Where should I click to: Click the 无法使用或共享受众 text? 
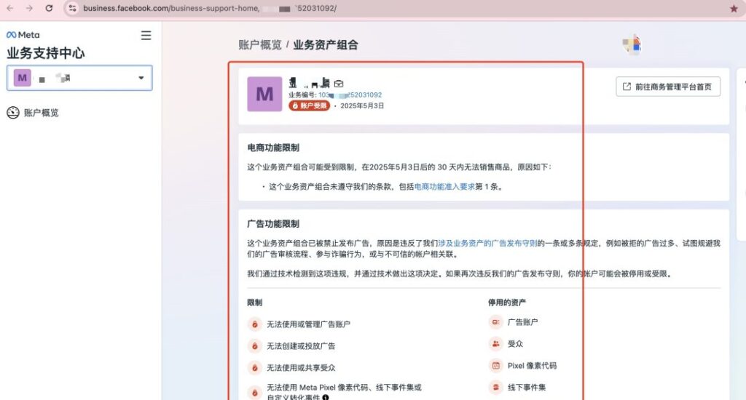click(301, 368)
